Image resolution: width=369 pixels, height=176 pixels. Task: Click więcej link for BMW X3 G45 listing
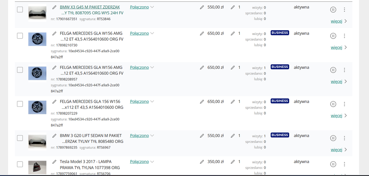pos(338,21)
